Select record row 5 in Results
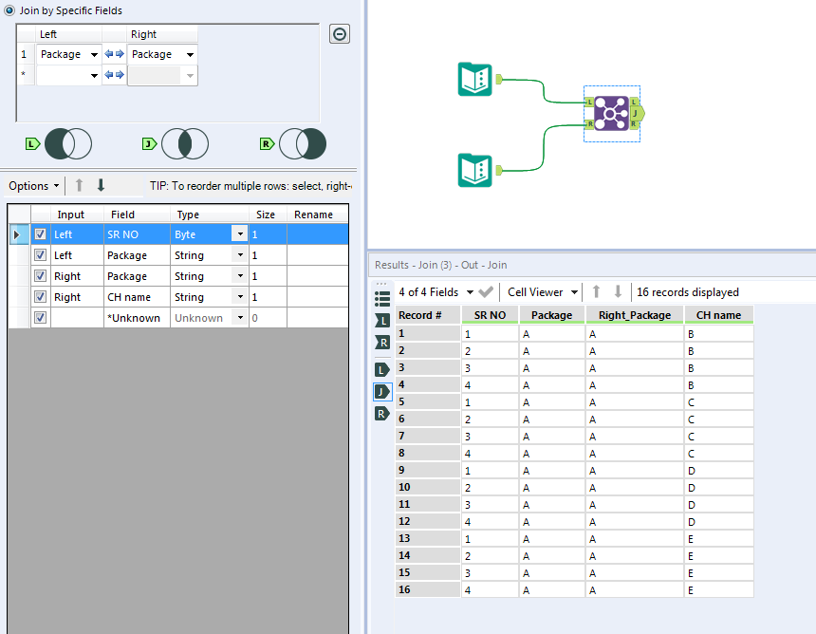This screenshot has height=634, width=816. click(x=428, y=401)
